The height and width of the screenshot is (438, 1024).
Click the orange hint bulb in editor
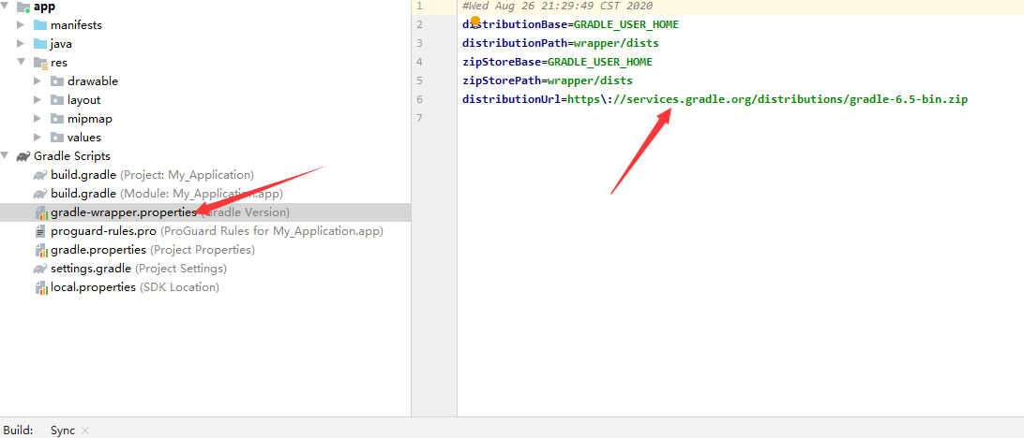tap(475, 21)
